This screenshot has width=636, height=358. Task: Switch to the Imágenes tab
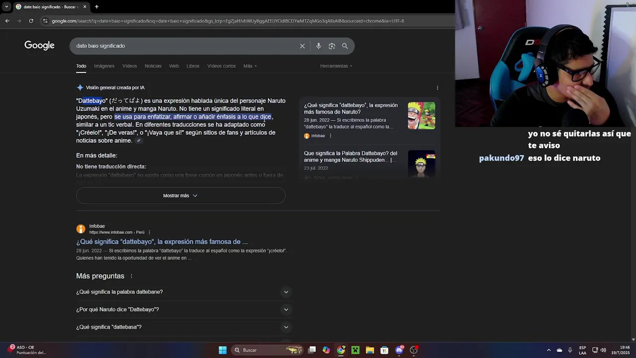click(104, 66)
